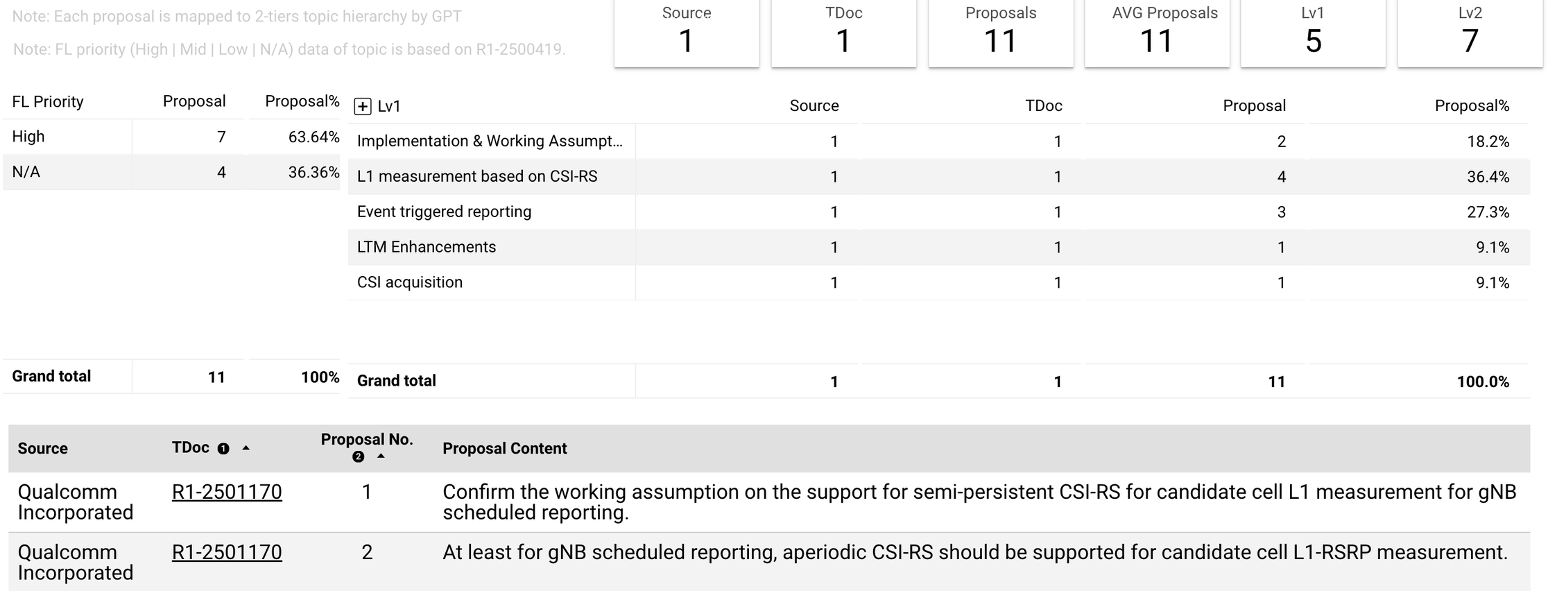Click the Source column header in proposals table
Image resolution: width=1548 pixels, height=591 pixels.
pos(43,449)
